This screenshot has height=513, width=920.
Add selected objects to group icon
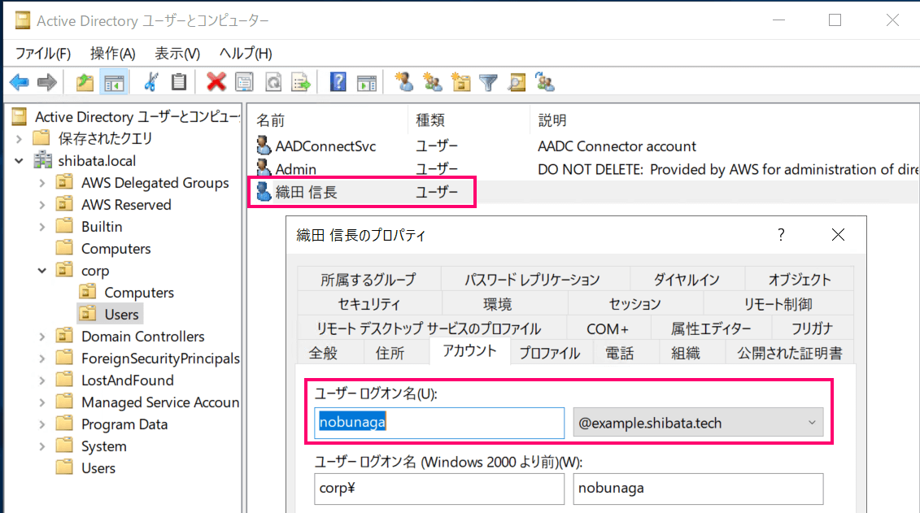pos(545,82)
